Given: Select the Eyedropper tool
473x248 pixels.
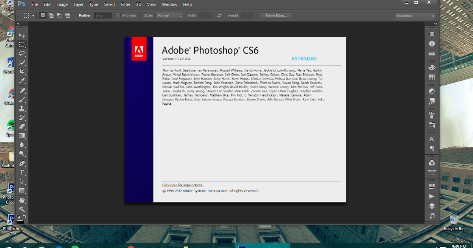Looking at the screenshot, I should [22, 81].
